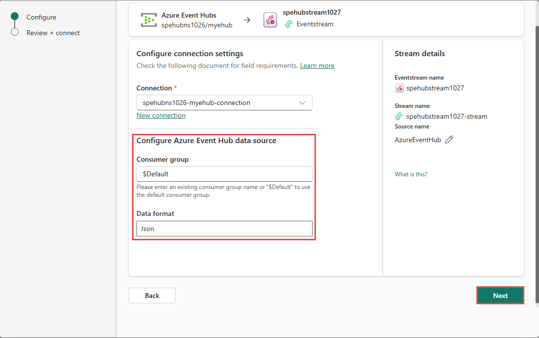Click the Stream details heading
539x338 pixels.
419,54
